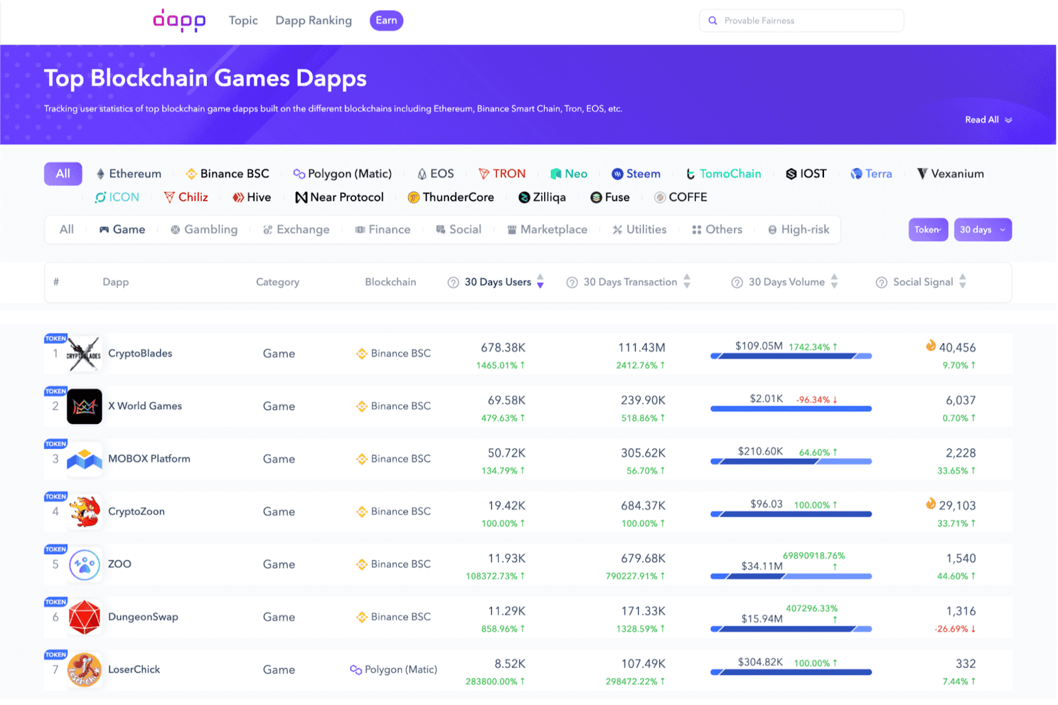Sort by 30 Days Users arrows
The image size is (1058, 705).
click(540, 282)
